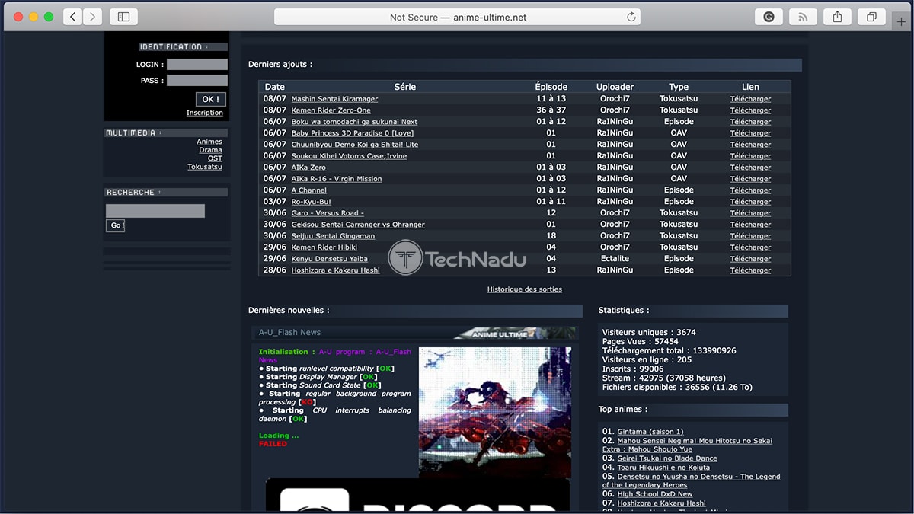Click the Safari back arrow

pos(73,17)
